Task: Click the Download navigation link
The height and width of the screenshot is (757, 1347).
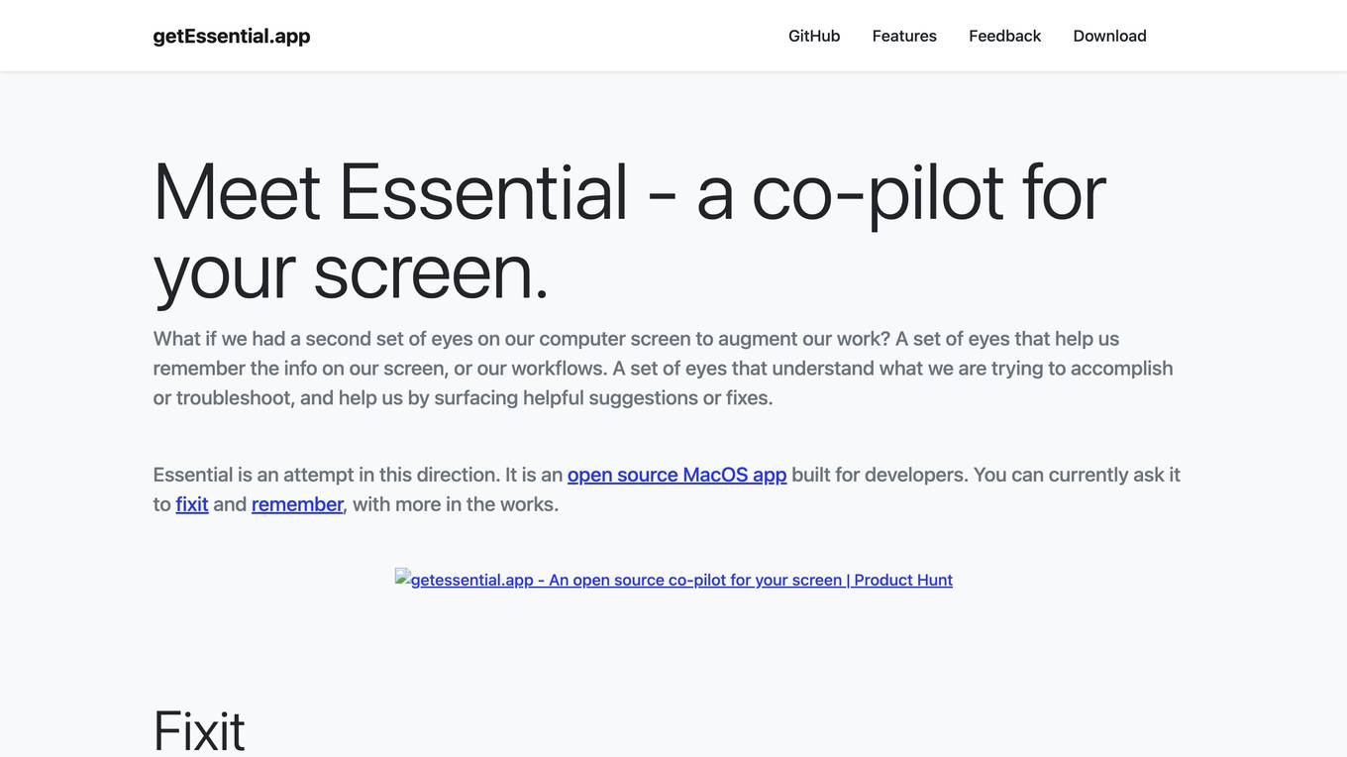Action: 1110,36
